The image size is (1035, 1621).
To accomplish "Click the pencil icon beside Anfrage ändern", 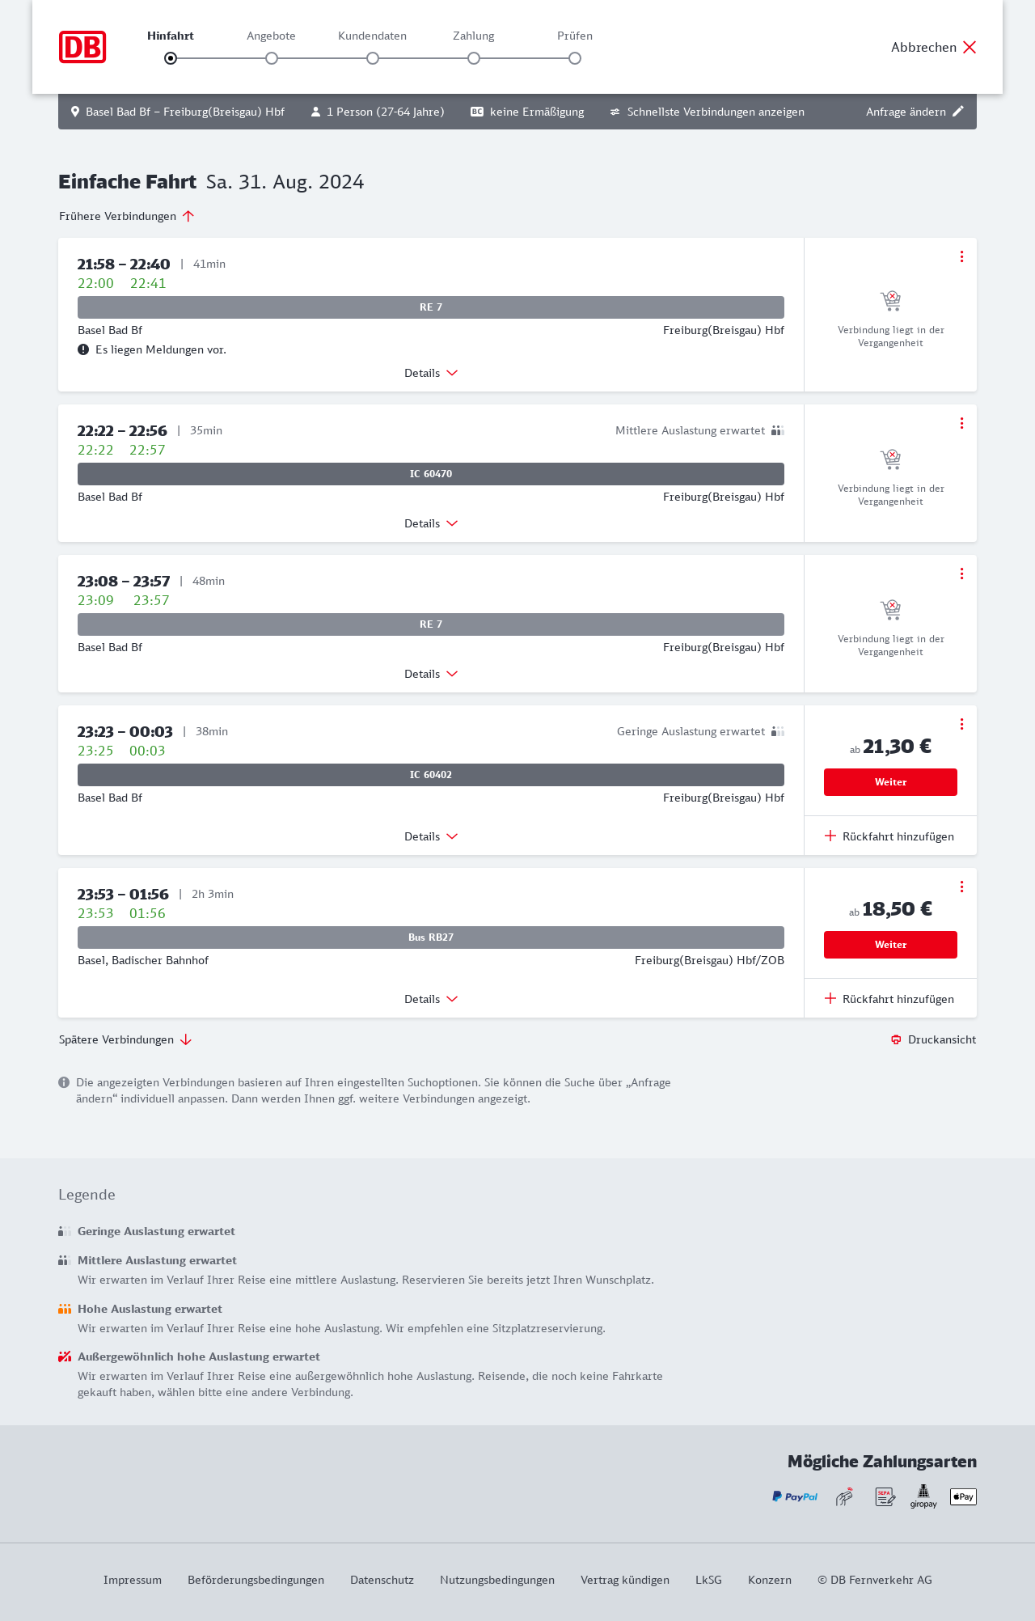I will pyautogui.click(x=958, y=112).
